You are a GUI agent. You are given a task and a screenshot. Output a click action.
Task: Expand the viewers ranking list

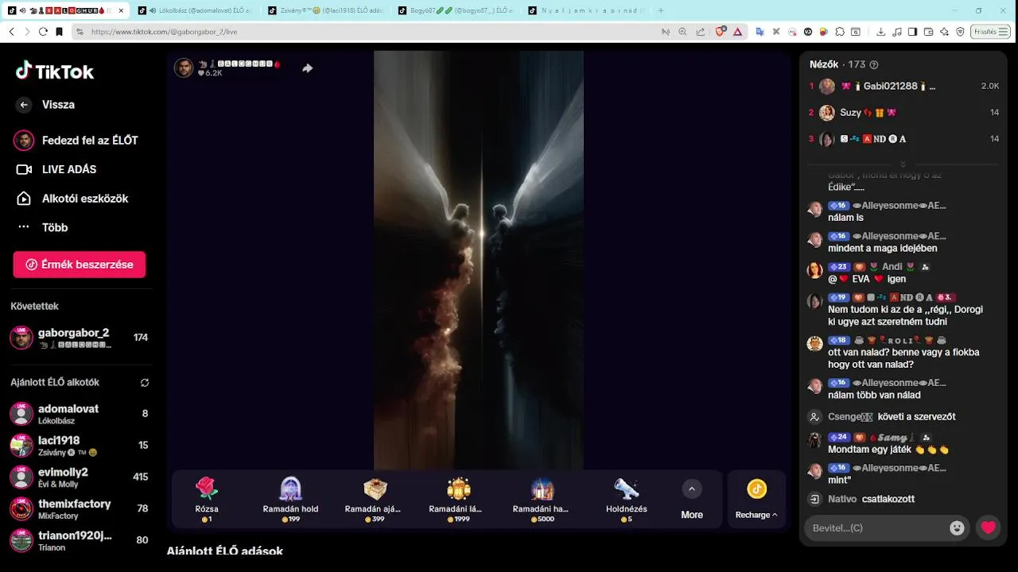(x=903, y=164)
